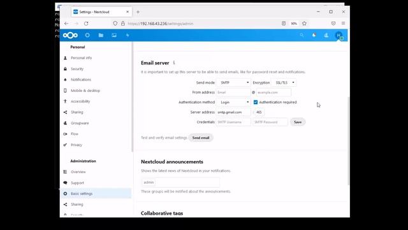Open Personal info settings

(81, 58)
